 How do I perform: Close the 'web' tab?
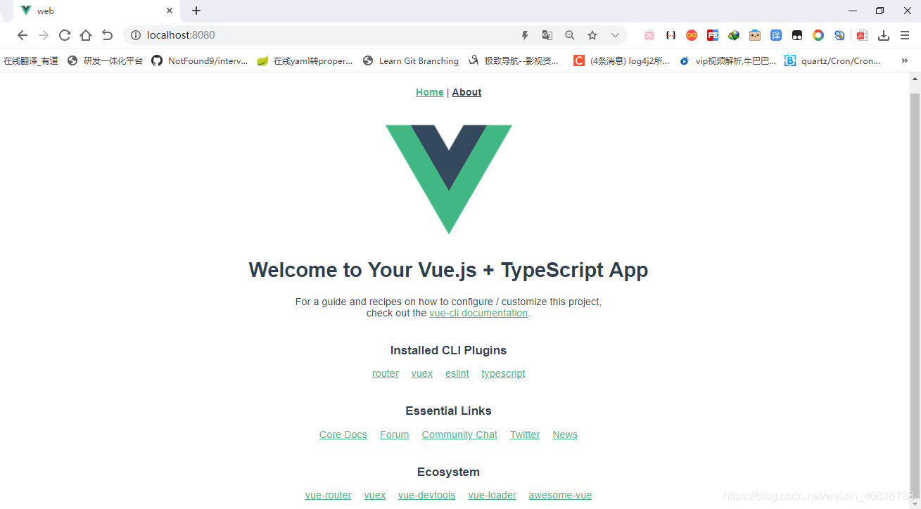(x=170, y=11)
